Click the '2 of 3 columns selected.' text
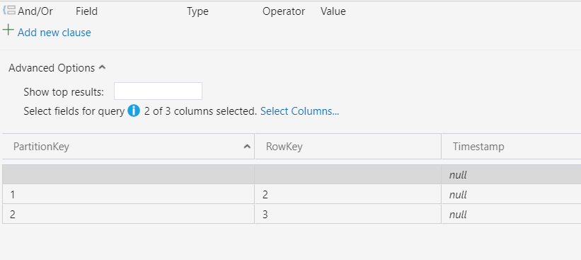 coord(200,111)
